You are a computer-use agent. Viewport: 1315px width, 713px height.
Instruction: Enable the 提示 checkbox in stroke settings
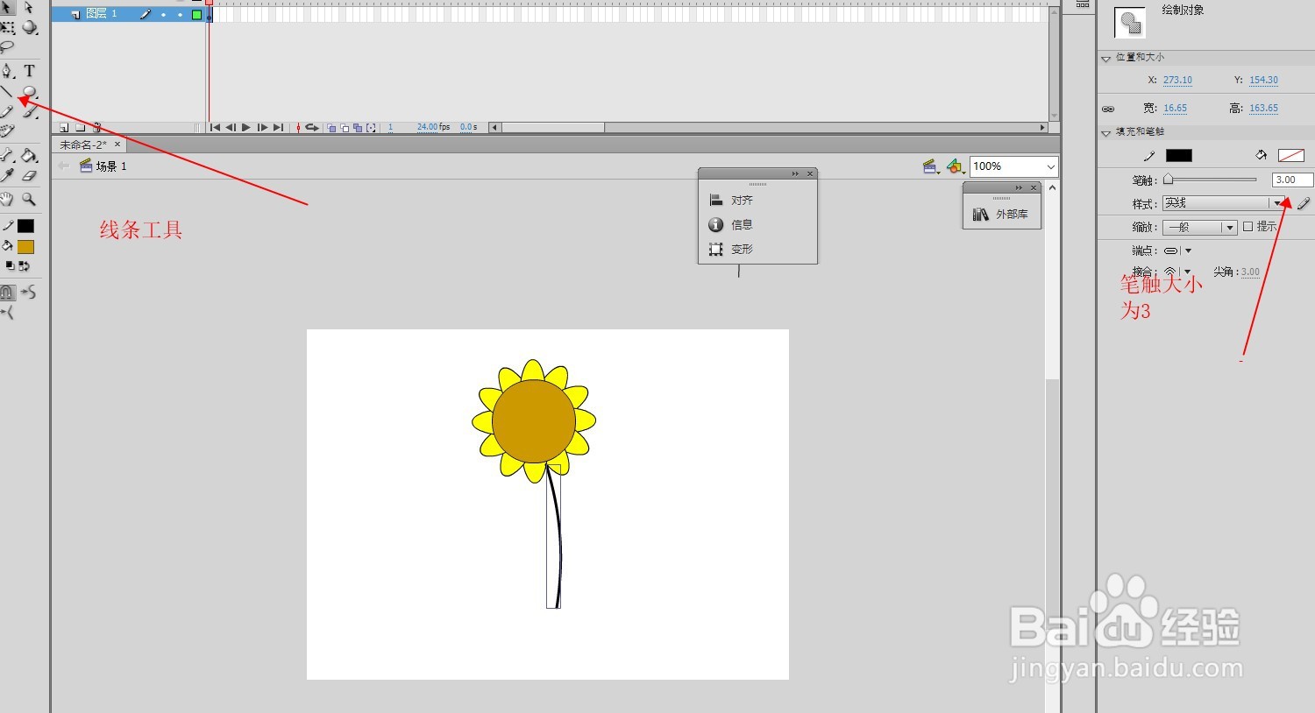[x=1248, y=226]
